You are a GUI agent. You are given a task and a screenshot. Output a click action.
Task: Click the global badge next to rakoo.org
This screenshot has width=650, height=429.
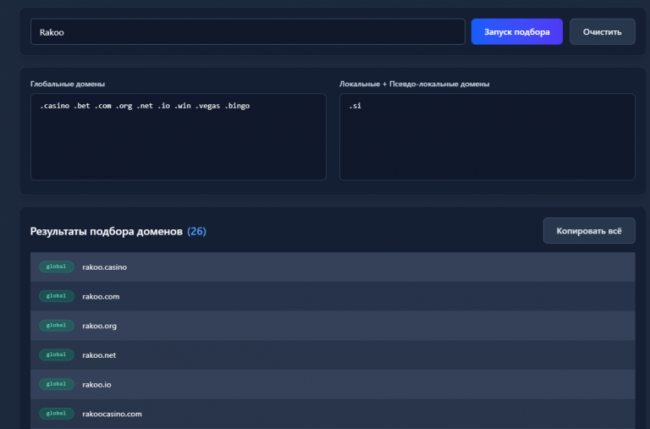pyautogui.click(x=57, y=326)
